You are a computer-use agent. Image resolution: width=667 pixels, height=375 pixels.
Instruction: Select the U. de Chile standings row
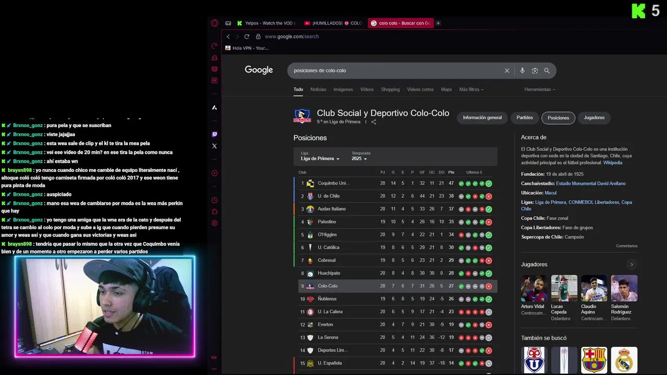tap(396, 196)
